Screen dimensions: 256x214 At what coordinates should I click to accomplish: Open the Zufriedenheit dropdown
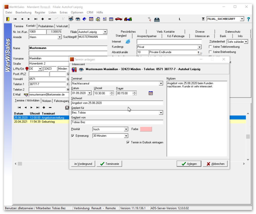246,42
